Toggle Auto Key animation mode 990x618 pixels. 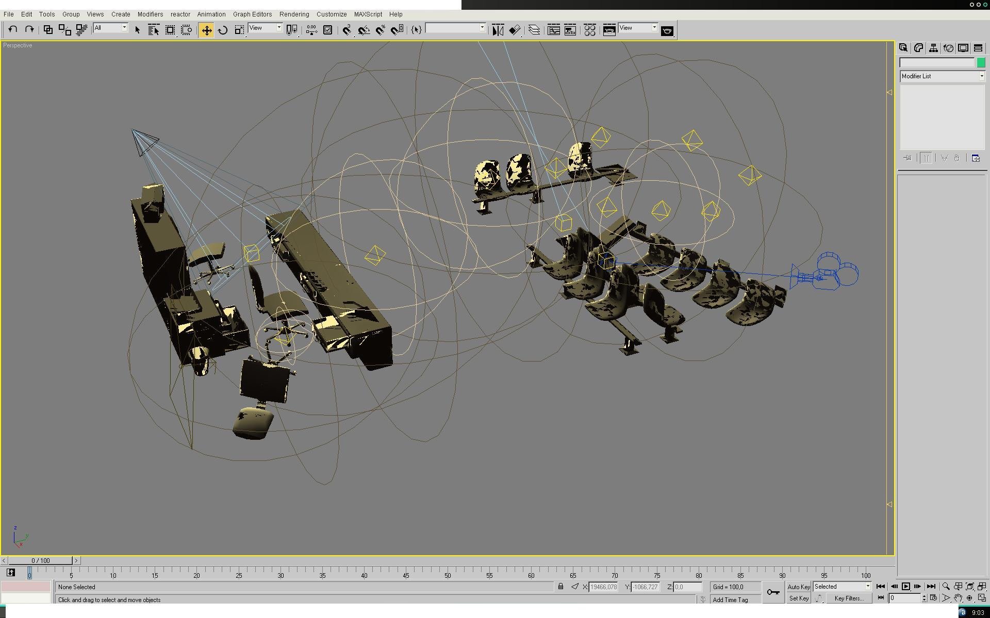point(798,587)
